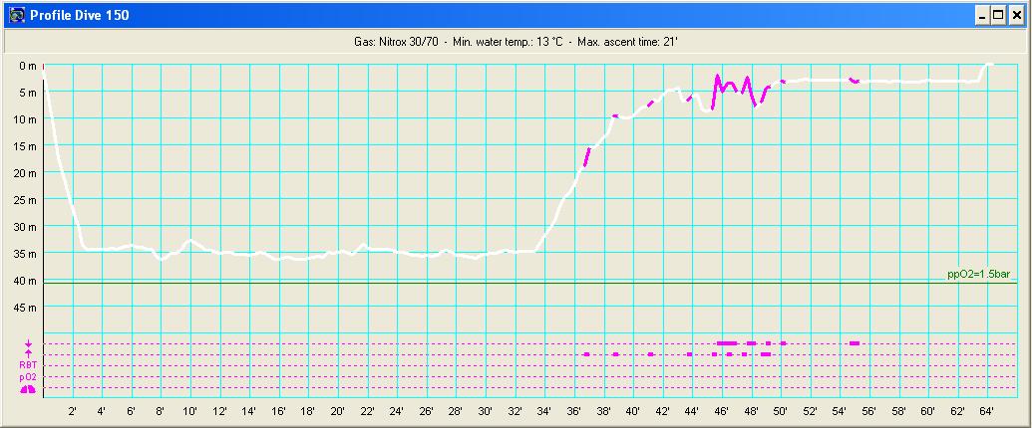The width and height of the screenshot is (1032, 428).
Task: Click the ascent alarm marker near 37 minutes
Action: (x=585, y=354)
